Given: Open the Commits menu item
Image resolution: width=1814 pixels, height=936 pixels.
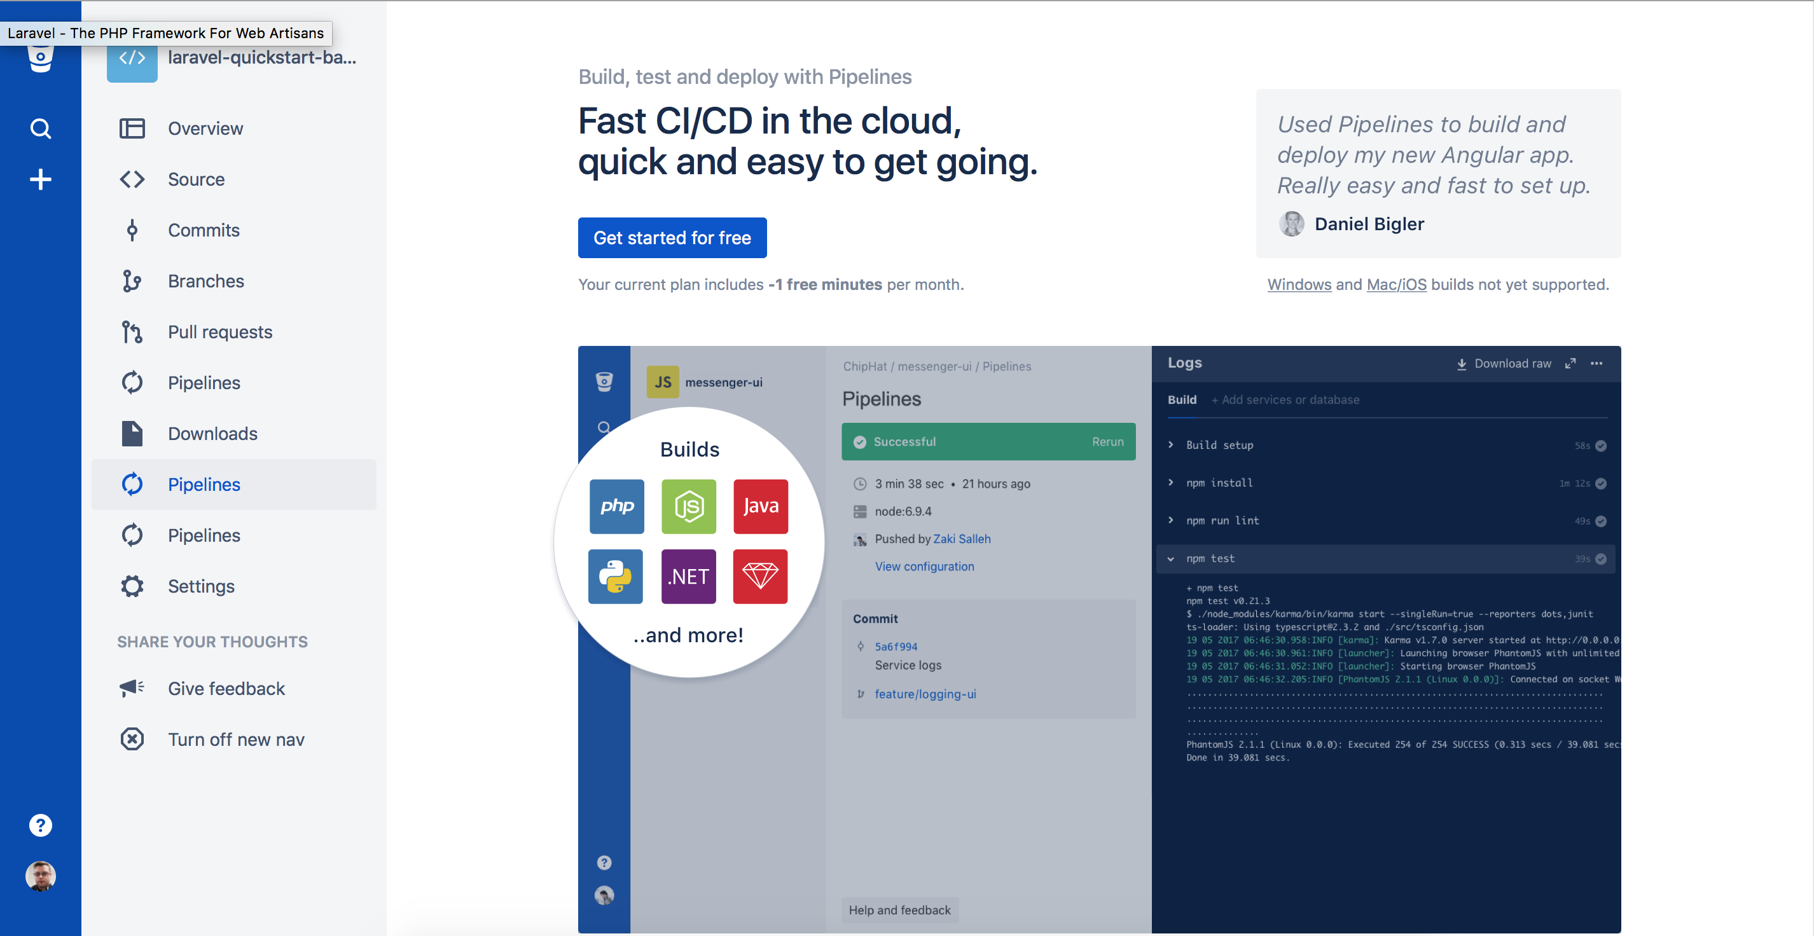Looking at the screenshot, I should click(x=234, y=230).
